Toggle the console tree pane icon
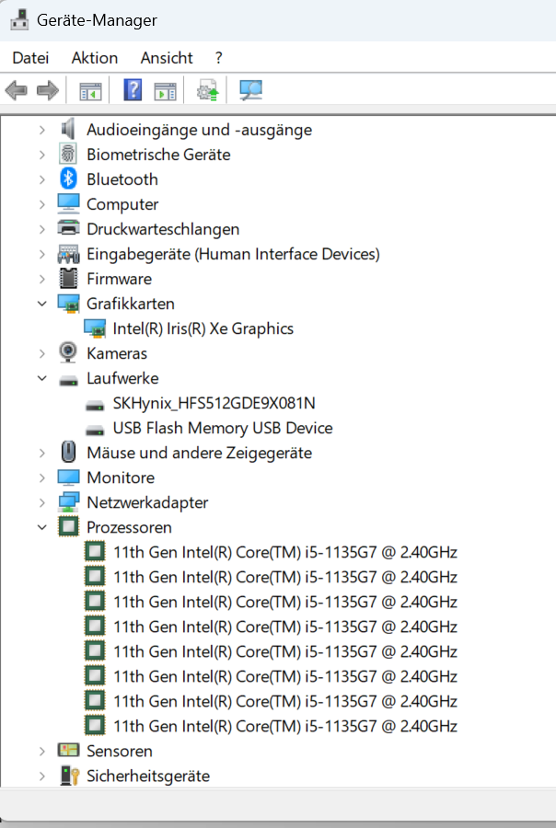556x828 pixels. click(x=90, y=91)
